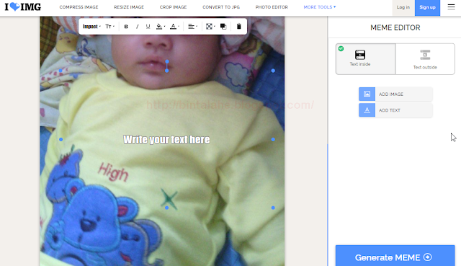Click the green checkmark on Text inside
This screenshot has width=461, height=266.
341,48
